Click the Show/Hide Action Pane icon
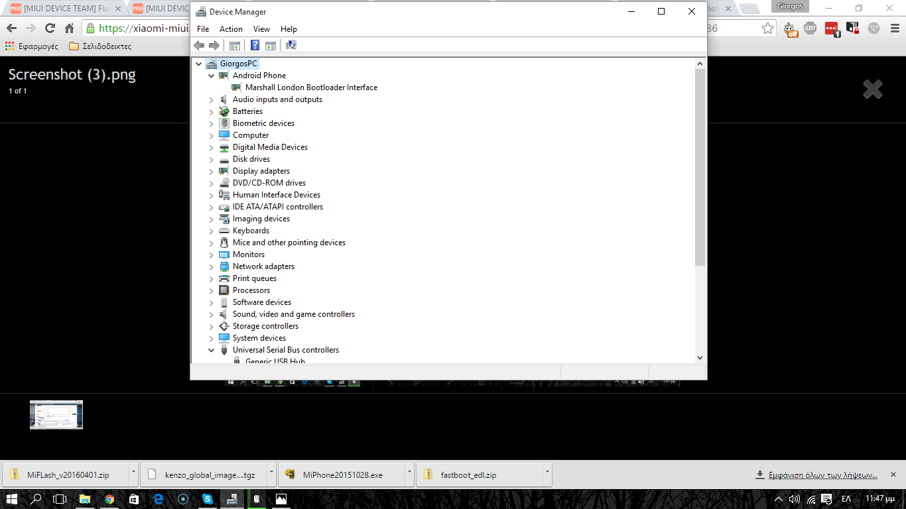The image size is (906, 509). [271, 45]
